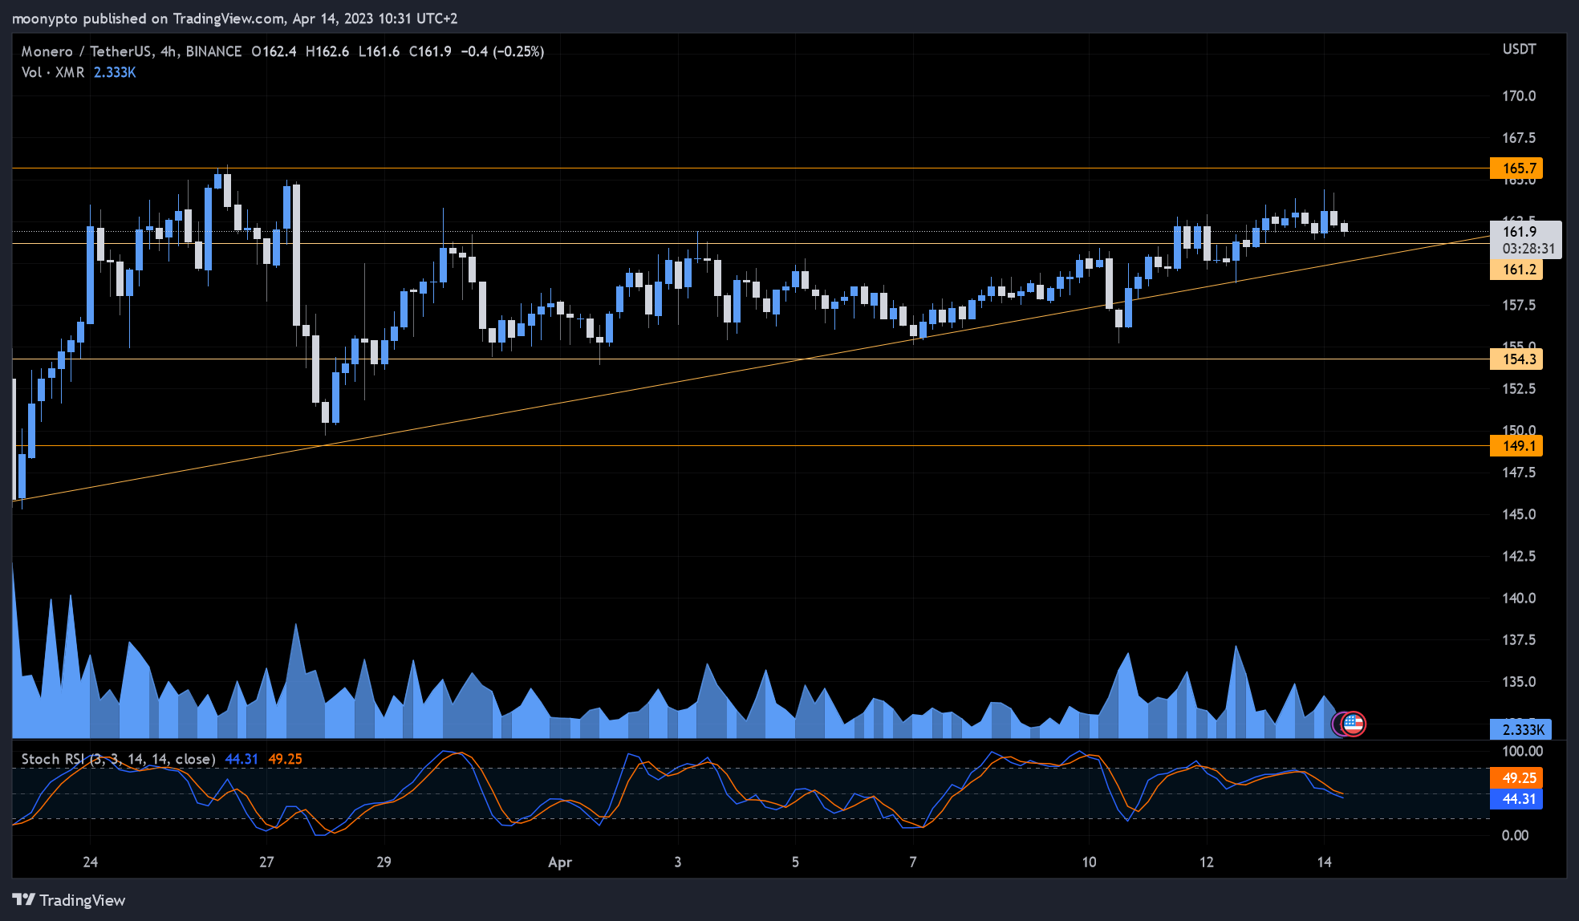
Task: Click the 135.0 price axis tick
Action: click(x=1519, y=682)
